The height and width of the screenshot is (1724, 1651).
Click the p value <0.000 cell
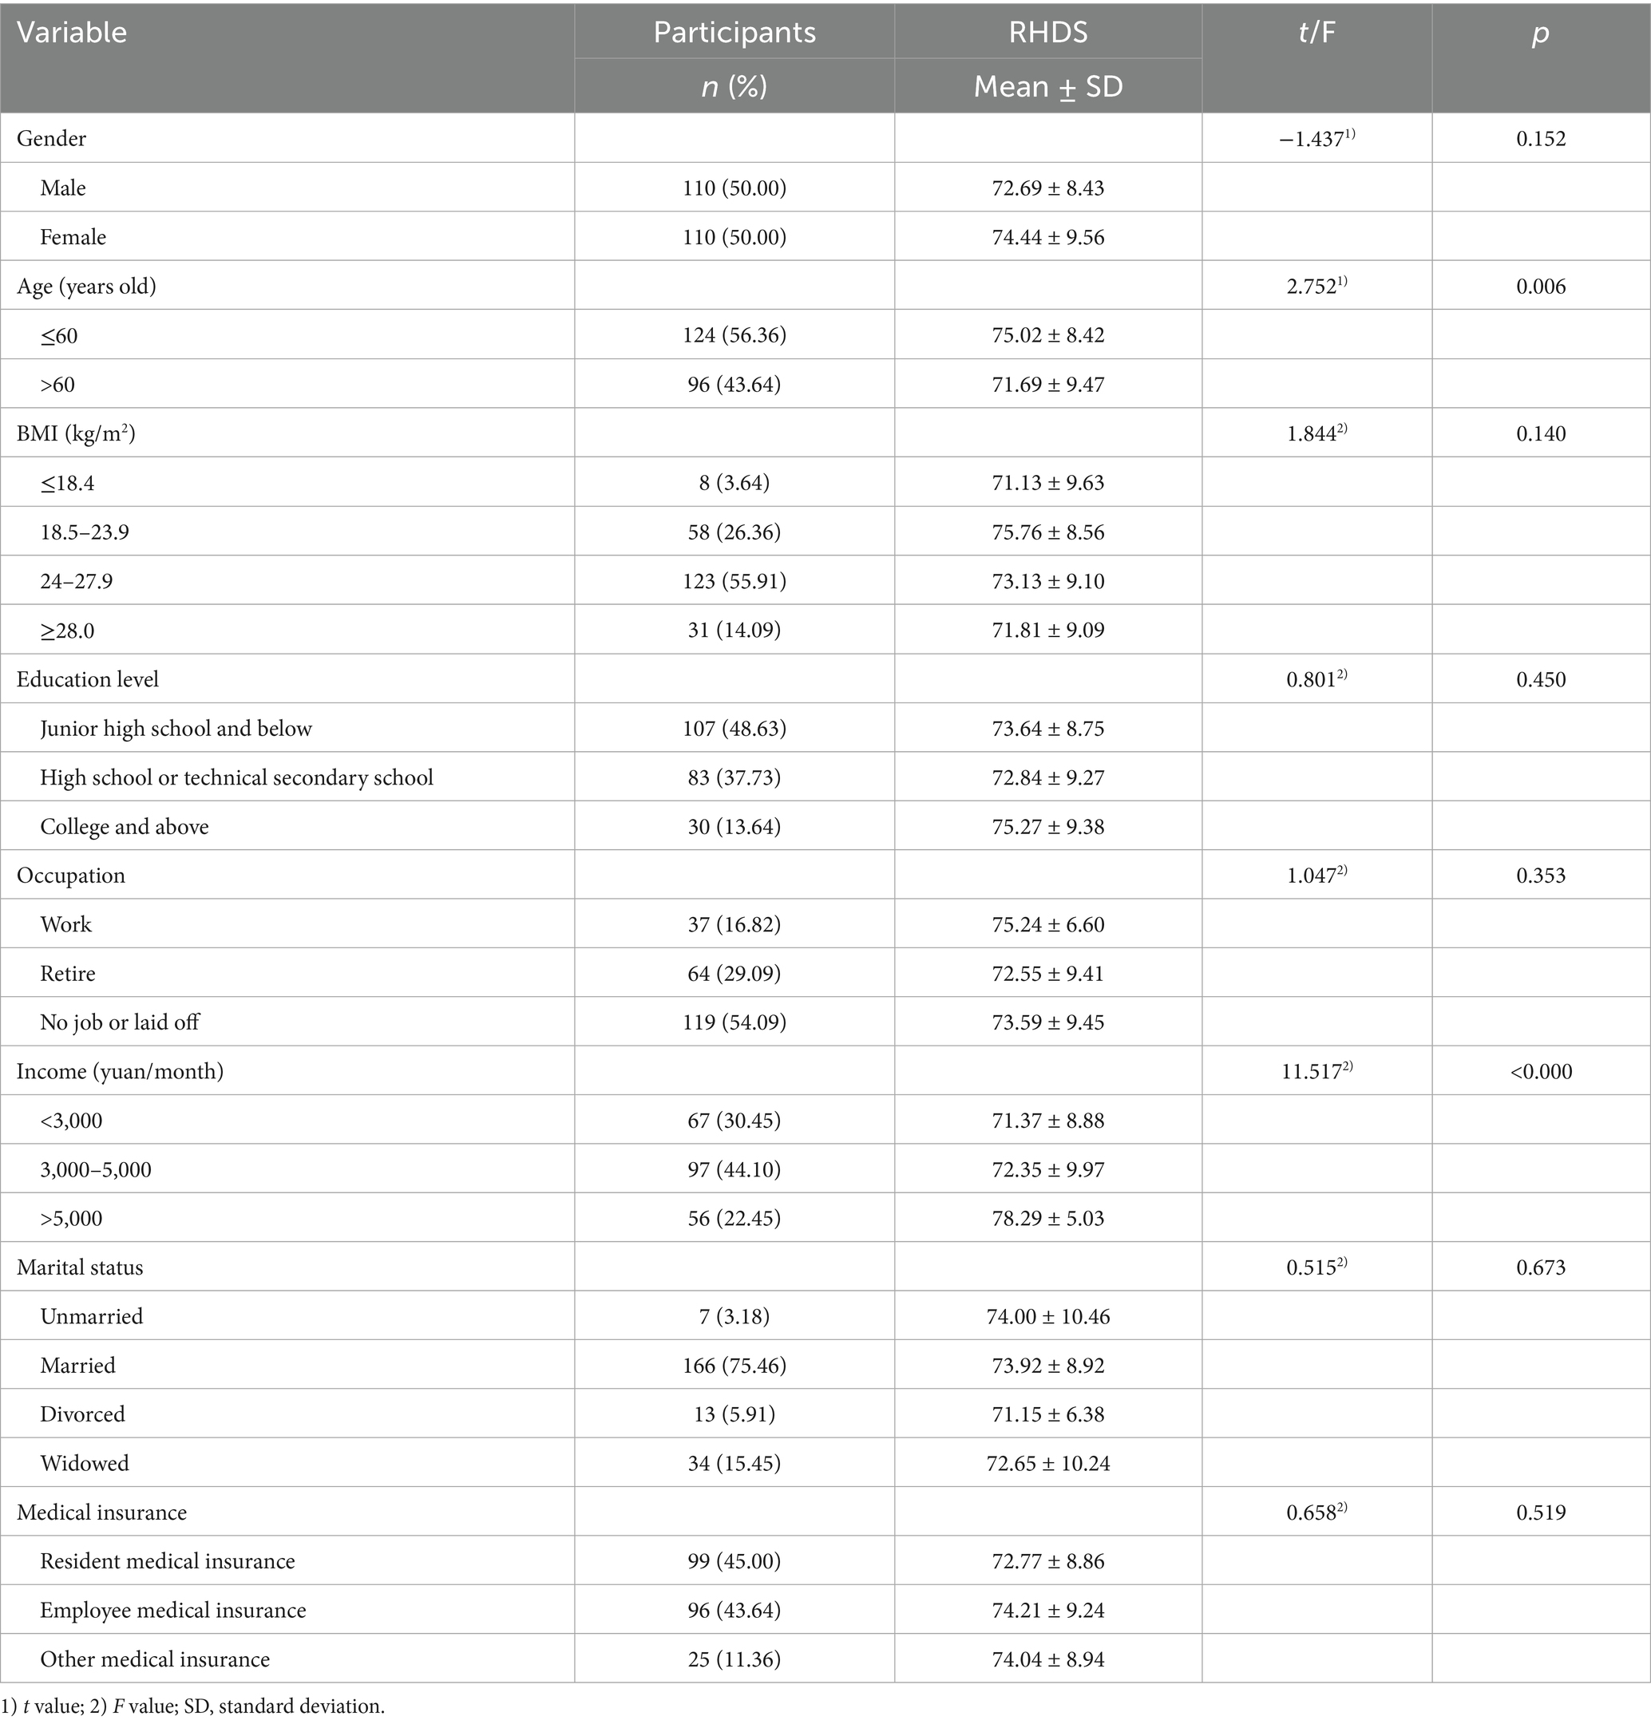[1541, 1071]
